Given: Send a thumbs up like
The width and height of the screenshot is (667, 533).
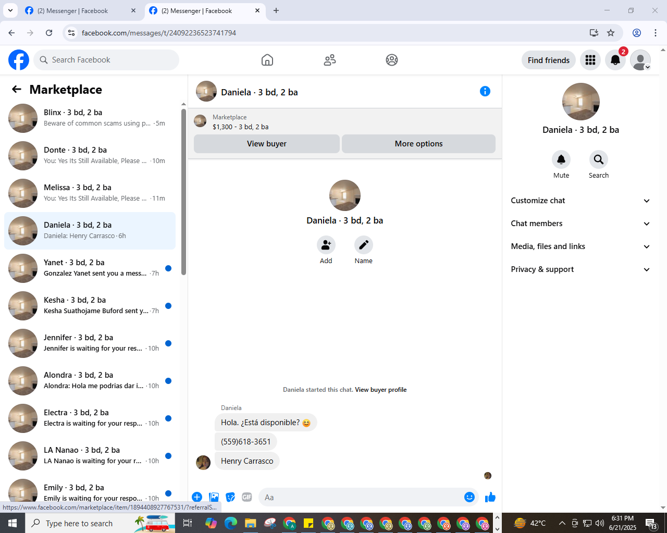Looking at the screenshot, I should 490,497.
